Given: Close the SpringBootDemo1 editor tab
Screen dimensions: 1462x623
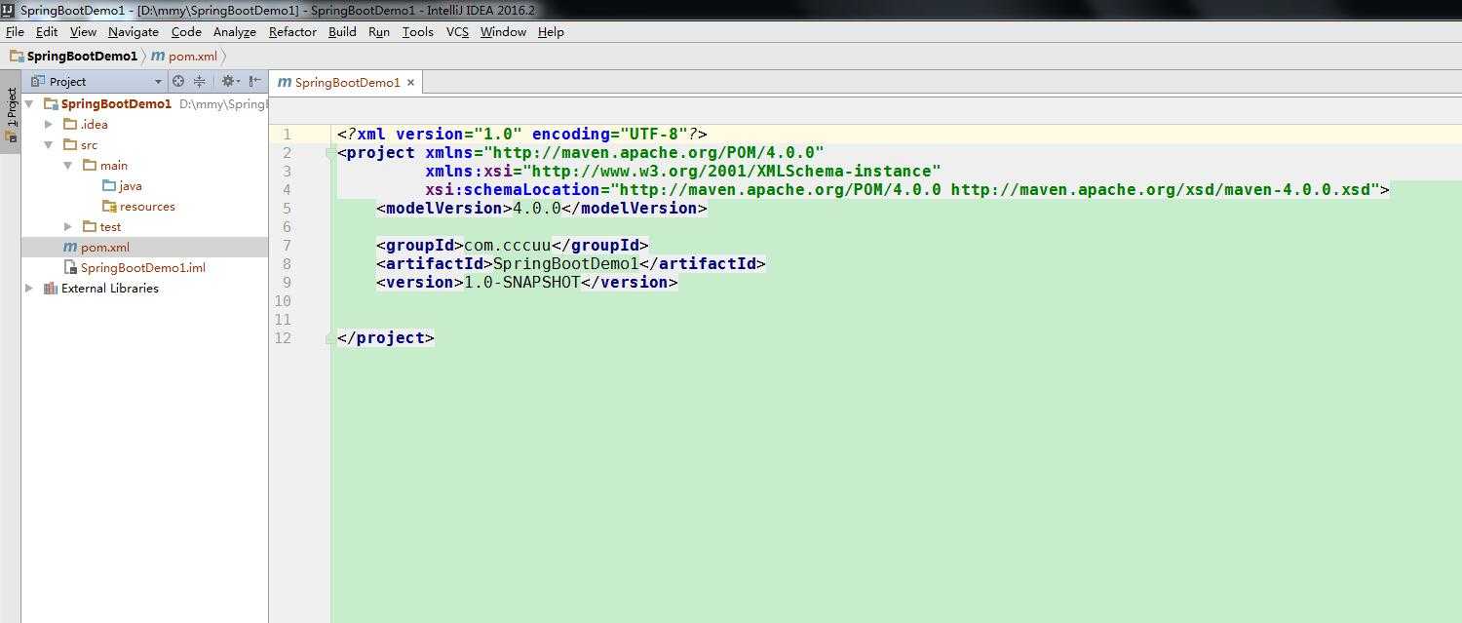Looking at the screenshot, I should click(410, 82).
